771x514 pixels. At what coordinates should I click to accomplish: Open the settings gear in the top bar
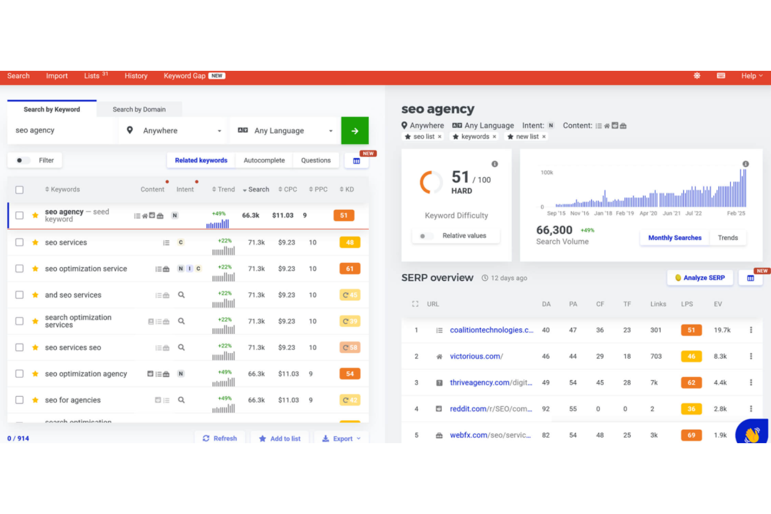point(697,76)
